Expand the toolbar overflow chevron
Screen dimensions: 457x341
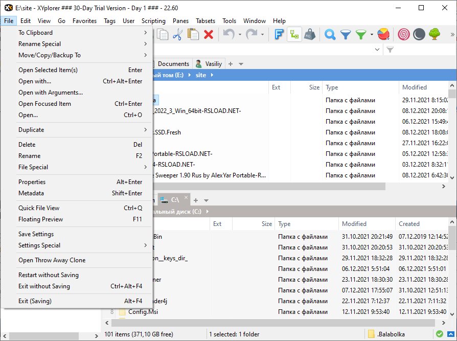452,34
